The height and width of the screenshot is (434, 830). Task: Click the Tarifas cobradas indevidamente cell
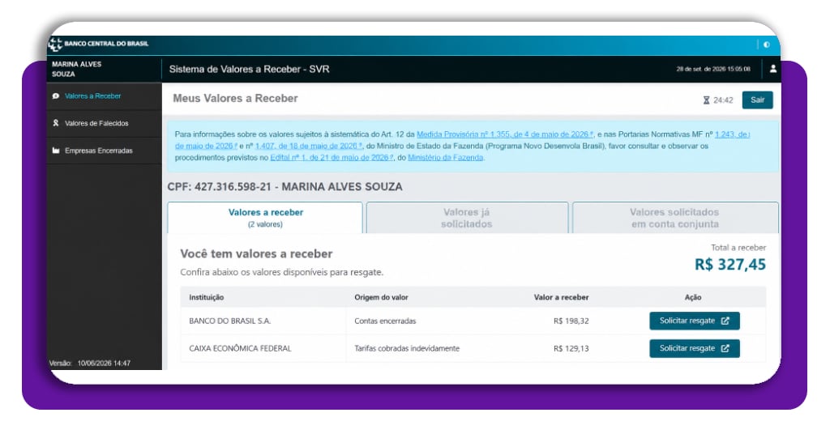tap(407, 348)
